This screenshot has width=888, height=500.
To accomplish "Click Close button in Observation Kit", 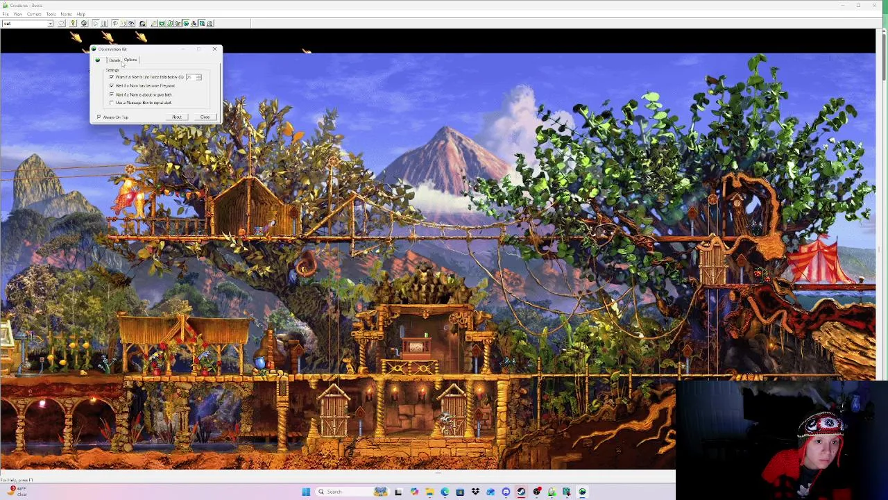I will [x=205, y=117].
